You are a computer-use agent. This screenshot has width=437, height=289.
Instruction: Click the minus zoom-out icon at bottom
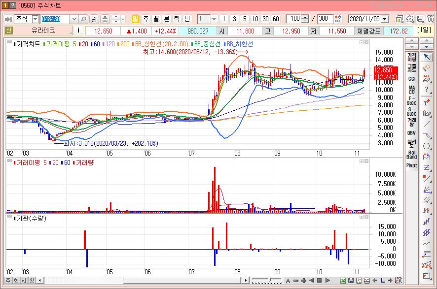tap(296, 280)
